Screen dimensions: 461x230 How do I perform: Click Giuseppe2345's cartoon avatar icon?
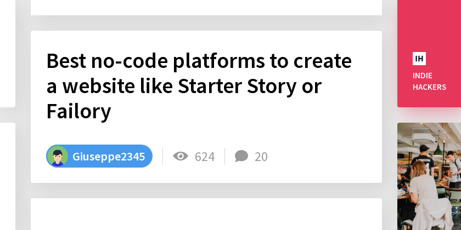[57, 156]
